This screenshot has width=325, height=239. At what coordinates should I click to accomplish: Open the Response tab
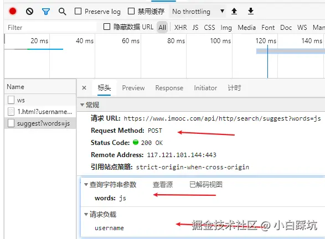[169, 88]
